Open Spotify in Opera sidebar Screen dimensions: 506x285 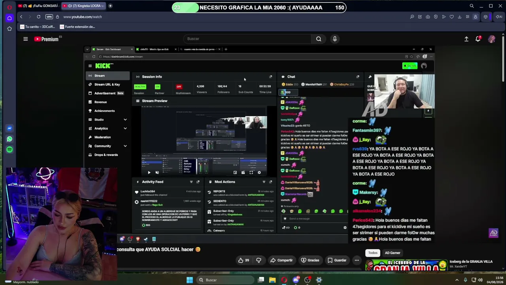(x=9, y=150)
